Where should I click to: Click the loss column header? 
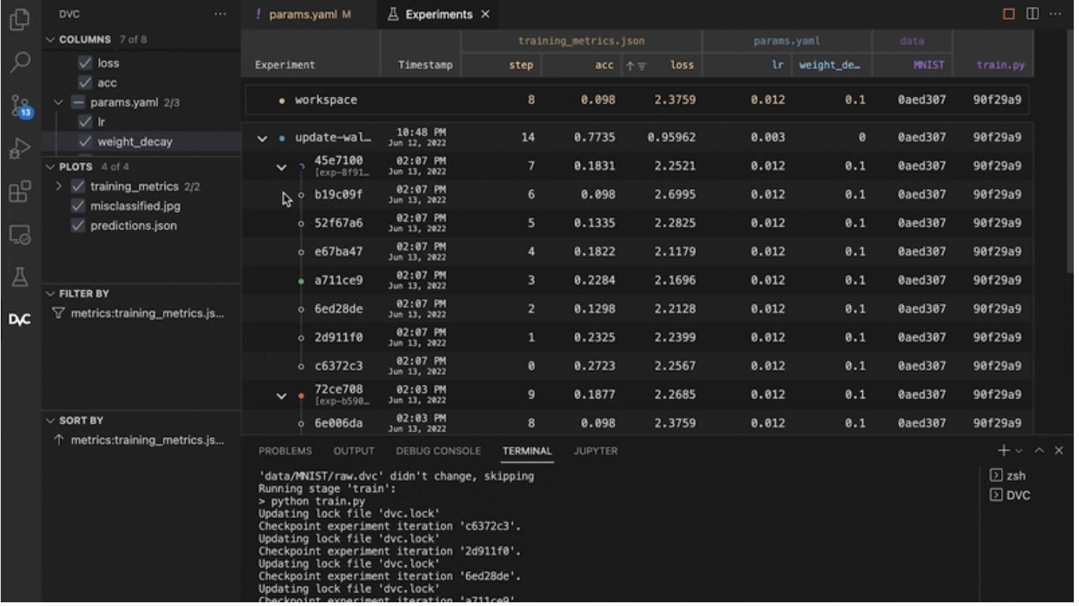(682, 66)
